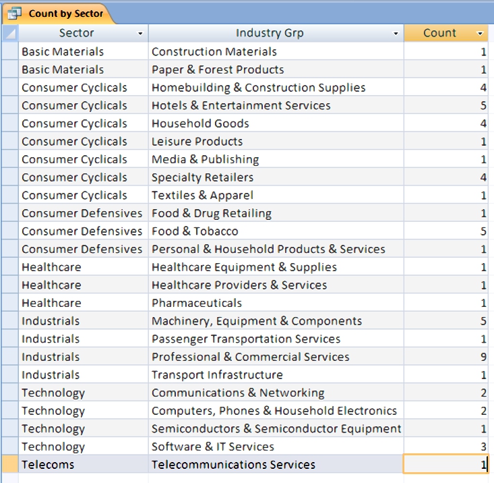Click the Leisure Products cell
This screenshot has width=494, height=483.
click(276, 141)
